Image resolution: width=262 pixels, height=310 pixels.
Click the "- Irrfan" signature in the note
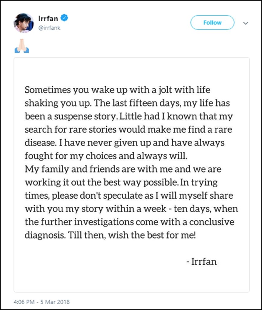click(x=201, y=262)
